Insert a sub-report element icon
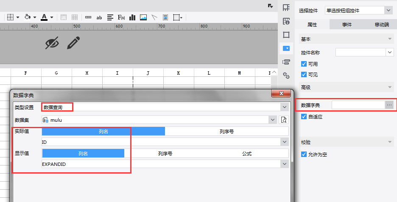Image resolution: width=397 pixels, height=202 pixels. pyautogui.click(x=165, y=17)
